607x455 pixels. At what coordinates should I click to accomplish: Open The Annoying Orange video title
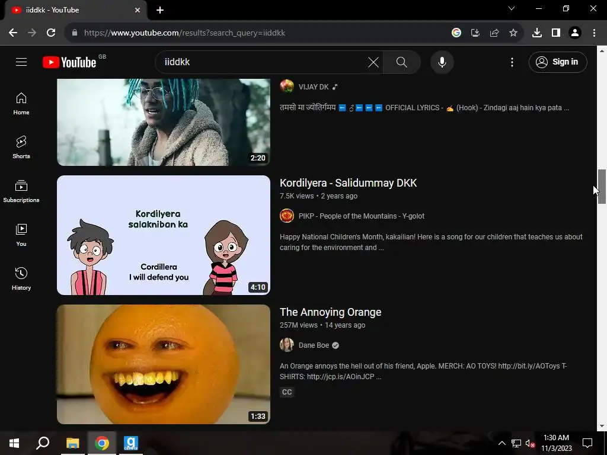point(330,312)
